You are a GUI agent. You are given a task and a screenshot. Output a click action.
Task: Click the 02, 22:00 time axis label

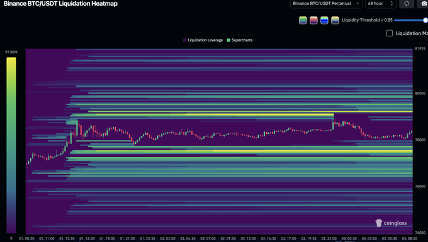tap(329, 238)
